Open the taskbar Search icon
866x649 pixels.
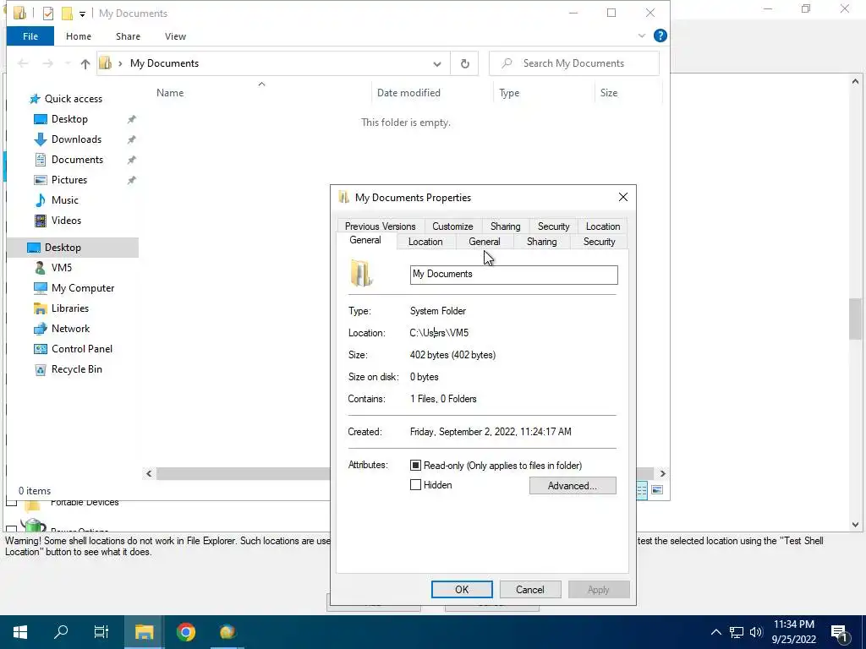click(x=61, y=632)
